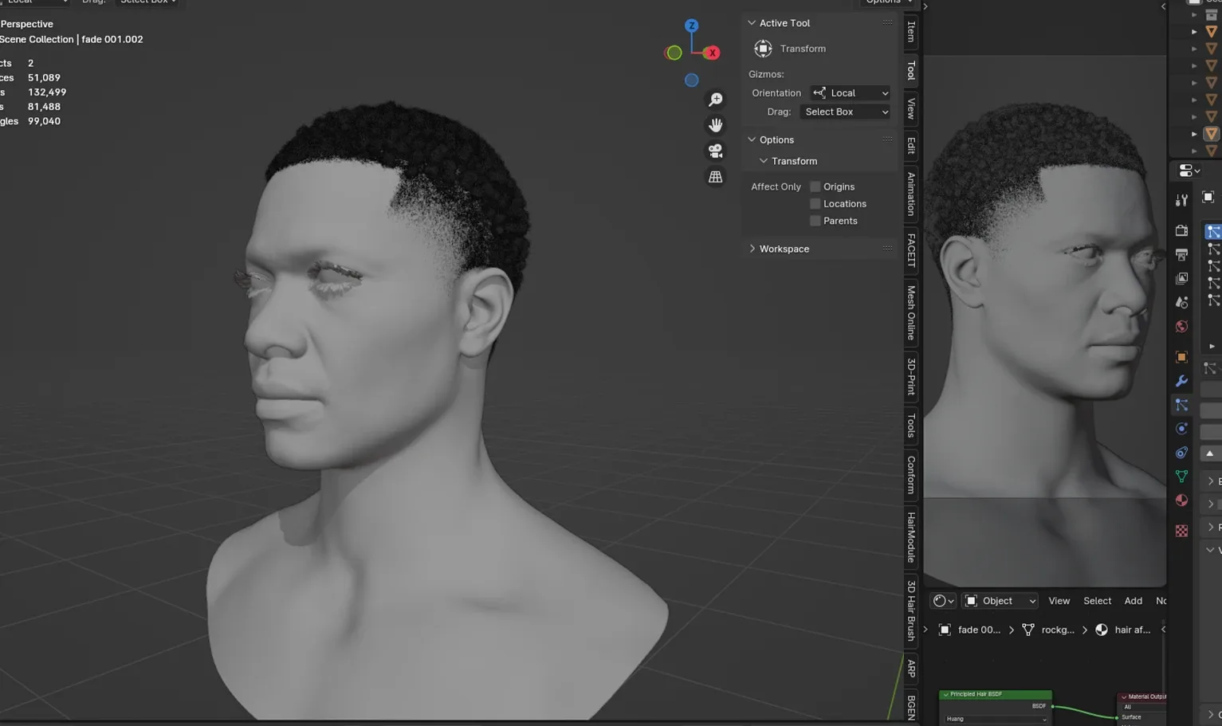Click the display filter icon beside Tool tab
Screen dimensions: 1222x726
point(1208,198)
